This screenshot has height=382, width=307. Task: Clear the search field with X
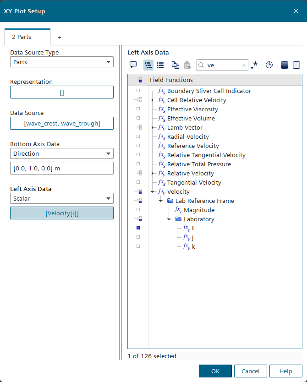click(x=244, y=65)
